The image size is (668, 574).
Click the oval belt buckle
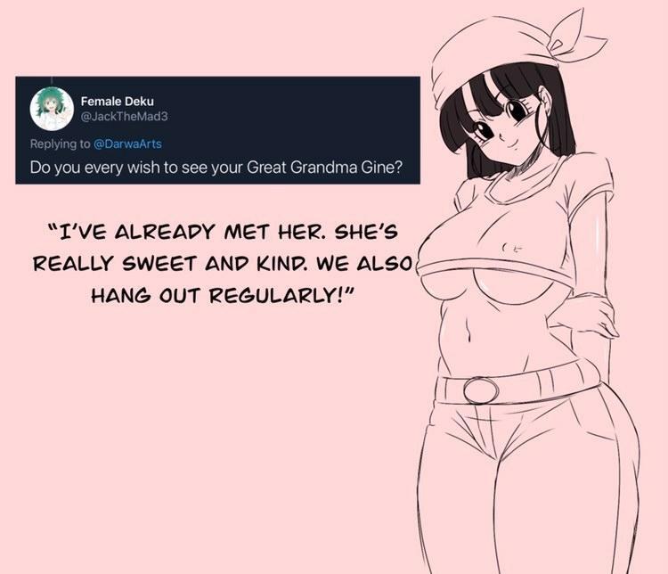point(481,389)
